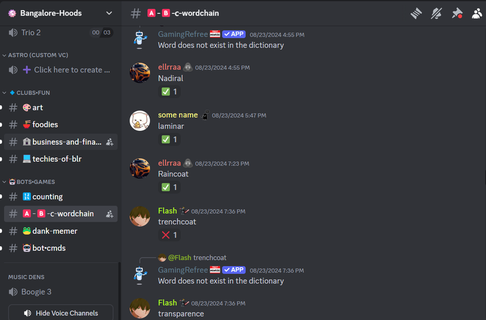Show member list icon

(476, 13)
